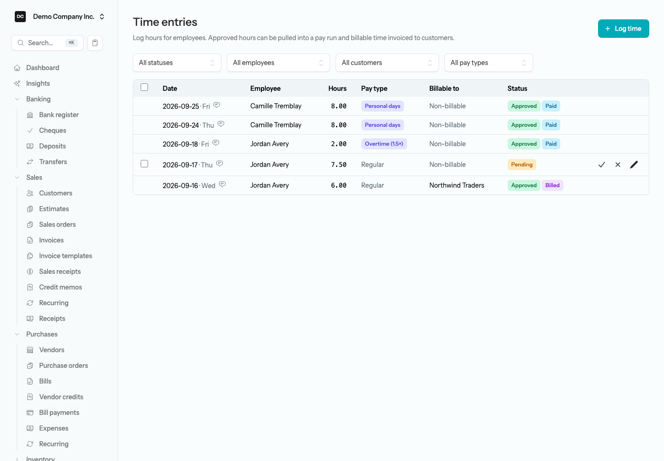This screenshot has height=461, width=664.
Task: Click the Insights sparkle icon
Action: pyautogui.click(x=17, y=83)
